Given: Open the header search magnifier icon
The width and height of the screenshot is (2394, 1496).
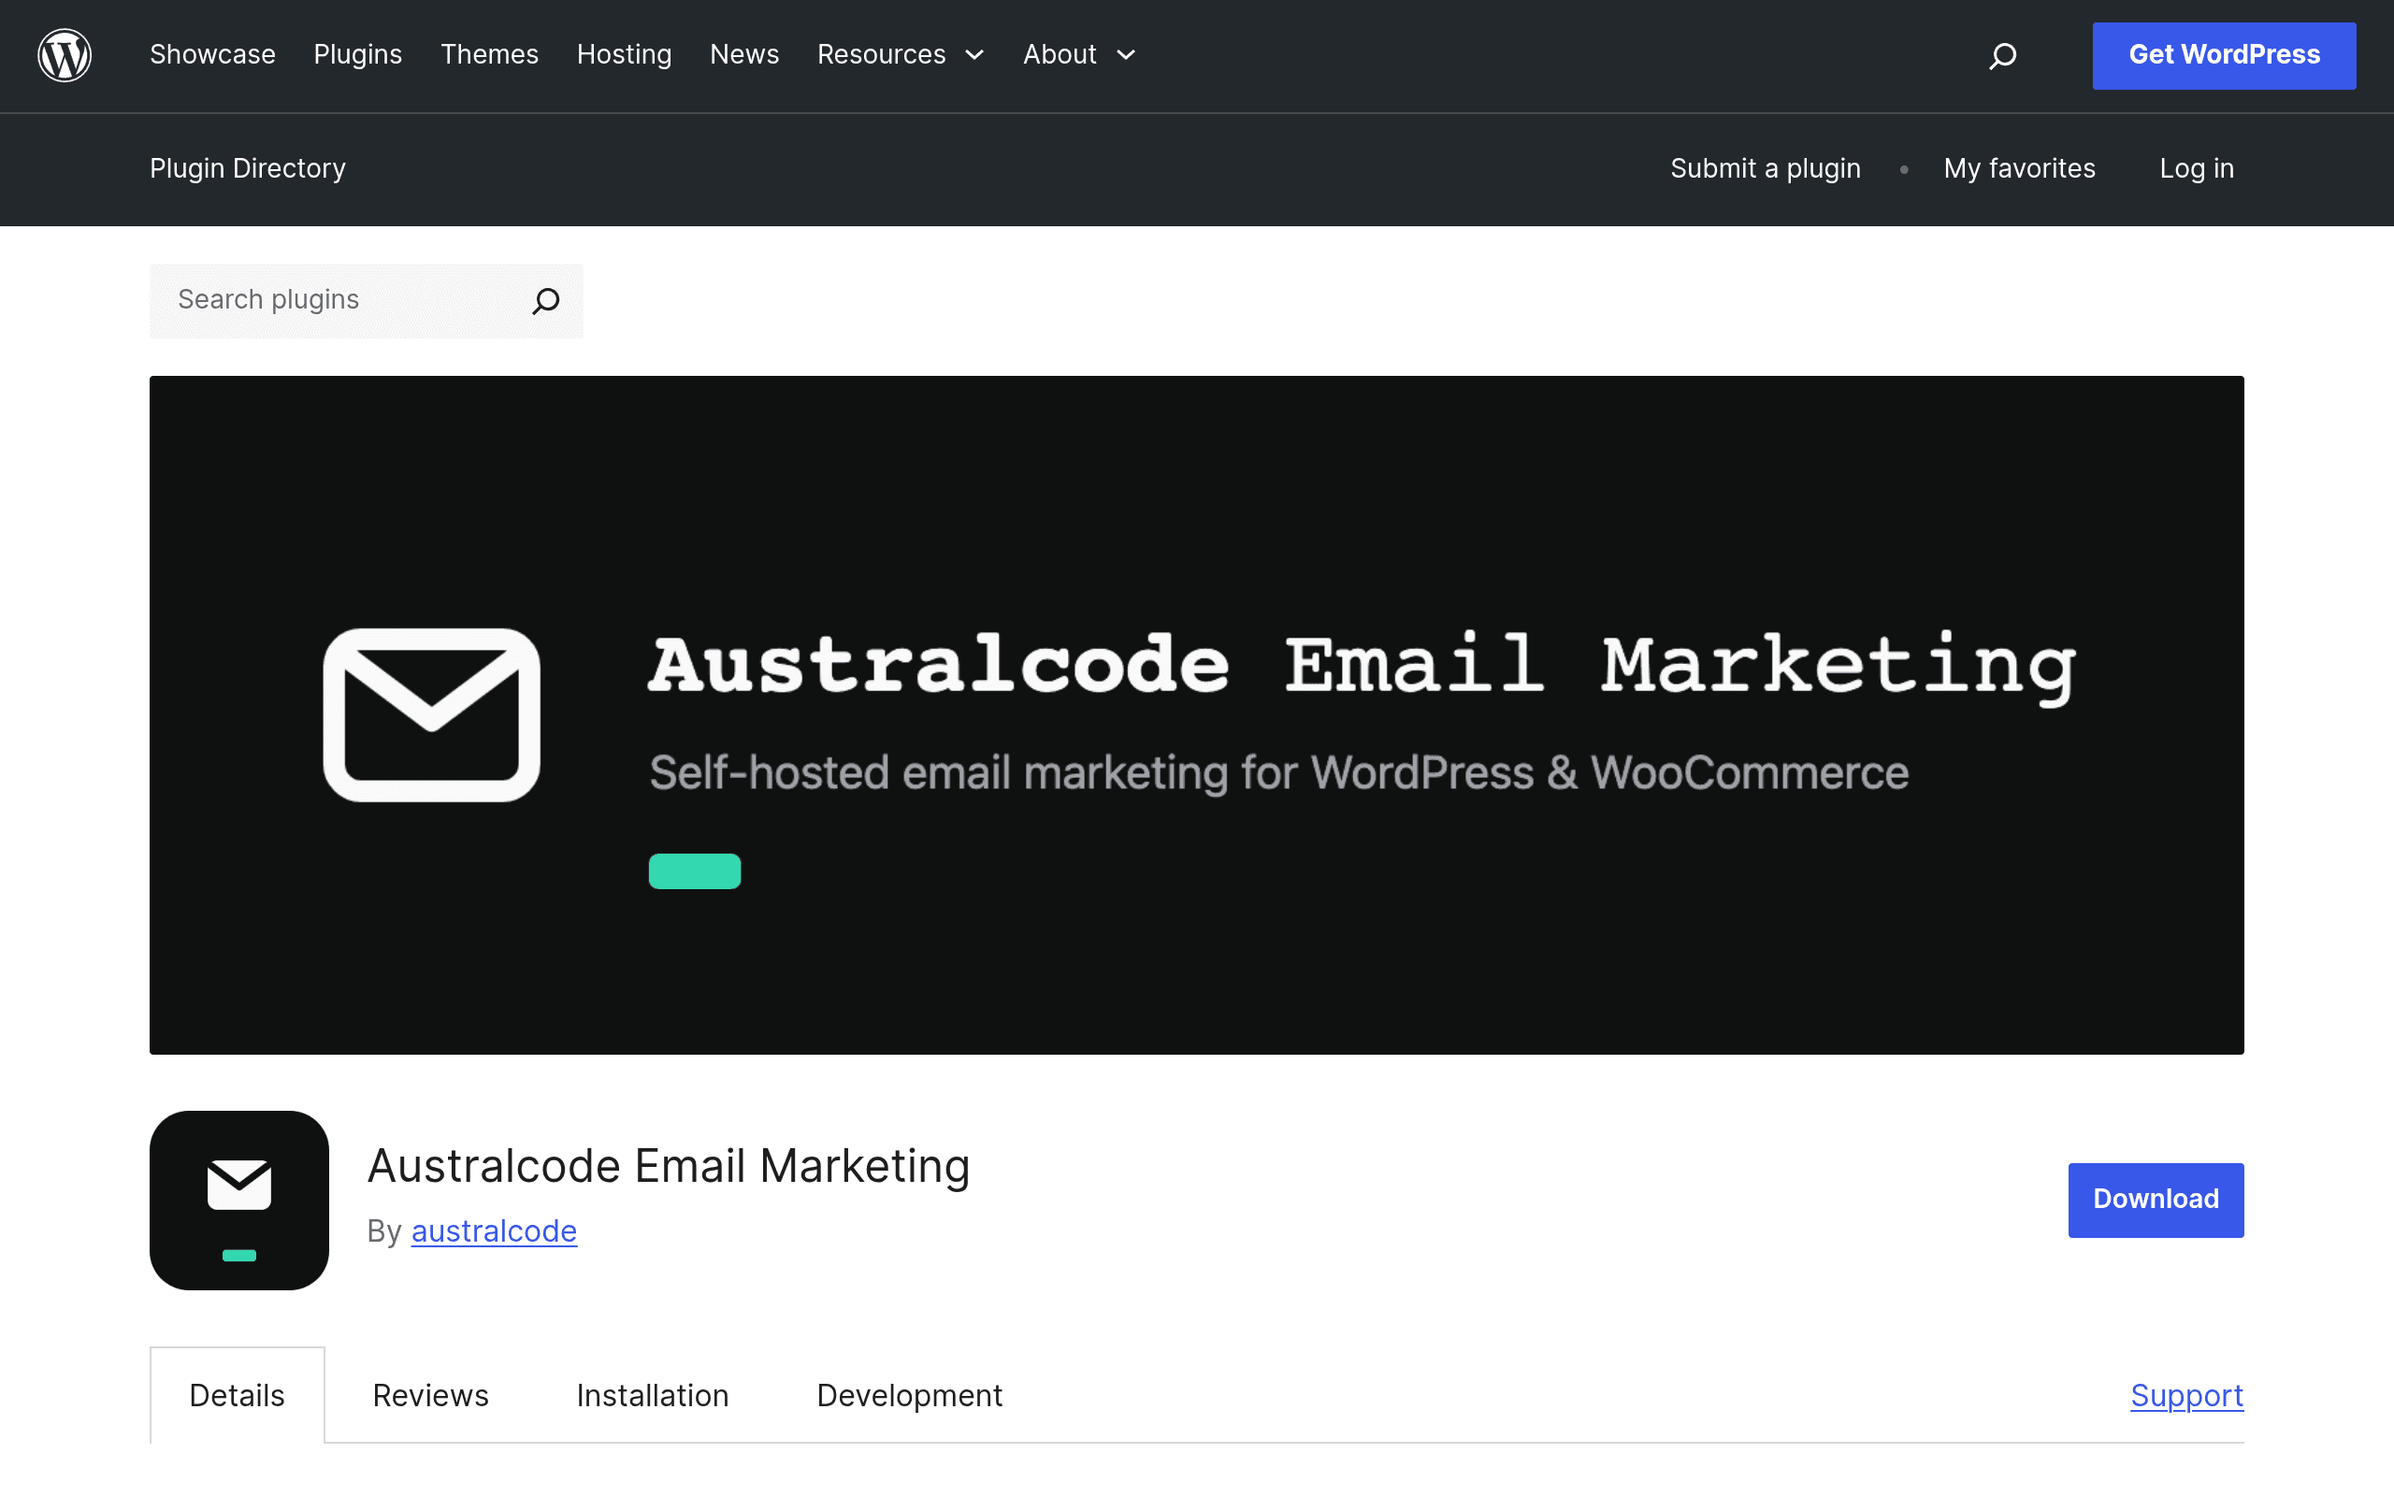Looking at the screenshot, I should 2002,55.
